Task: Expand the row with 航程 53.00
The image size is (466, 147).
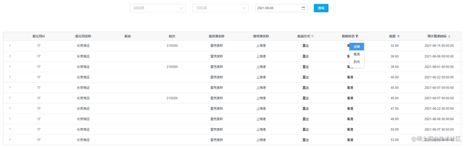Action: coord(10,140)
